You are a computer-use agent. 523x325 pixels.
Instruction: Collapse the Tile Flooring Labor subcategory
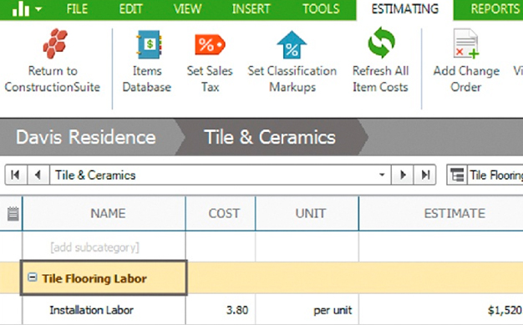point(33,277)
